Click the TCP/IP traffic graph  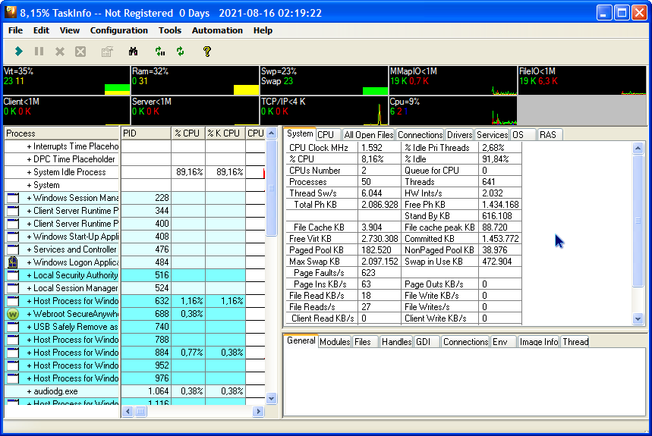(x=324, y=111)
